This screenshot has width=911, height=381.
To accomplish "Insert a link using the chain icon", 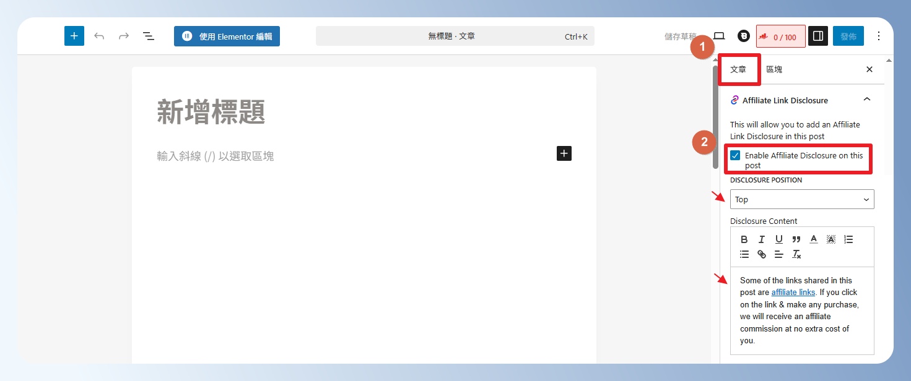I will coord(762,254).
